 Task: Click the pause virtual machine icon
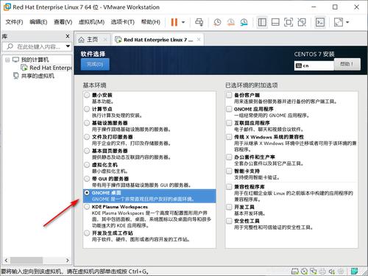point(174,22)
